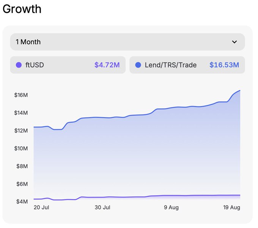Screen dimensions: 258x228
Task: Click the $8M y-axis label
Action: (x=22, y=166)
